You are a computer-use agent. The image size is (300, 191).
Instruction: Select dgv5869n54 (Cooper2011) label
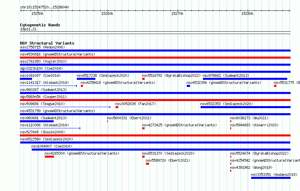click(x=43, y=97)
